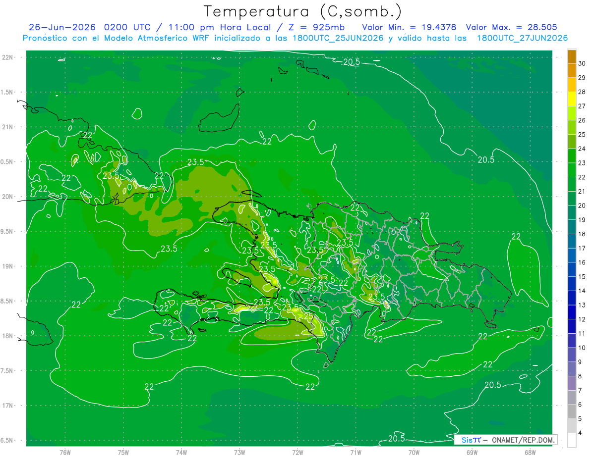Click the '73W' longitude label
This screenshot has height=459, width=595.
(239, 452)
